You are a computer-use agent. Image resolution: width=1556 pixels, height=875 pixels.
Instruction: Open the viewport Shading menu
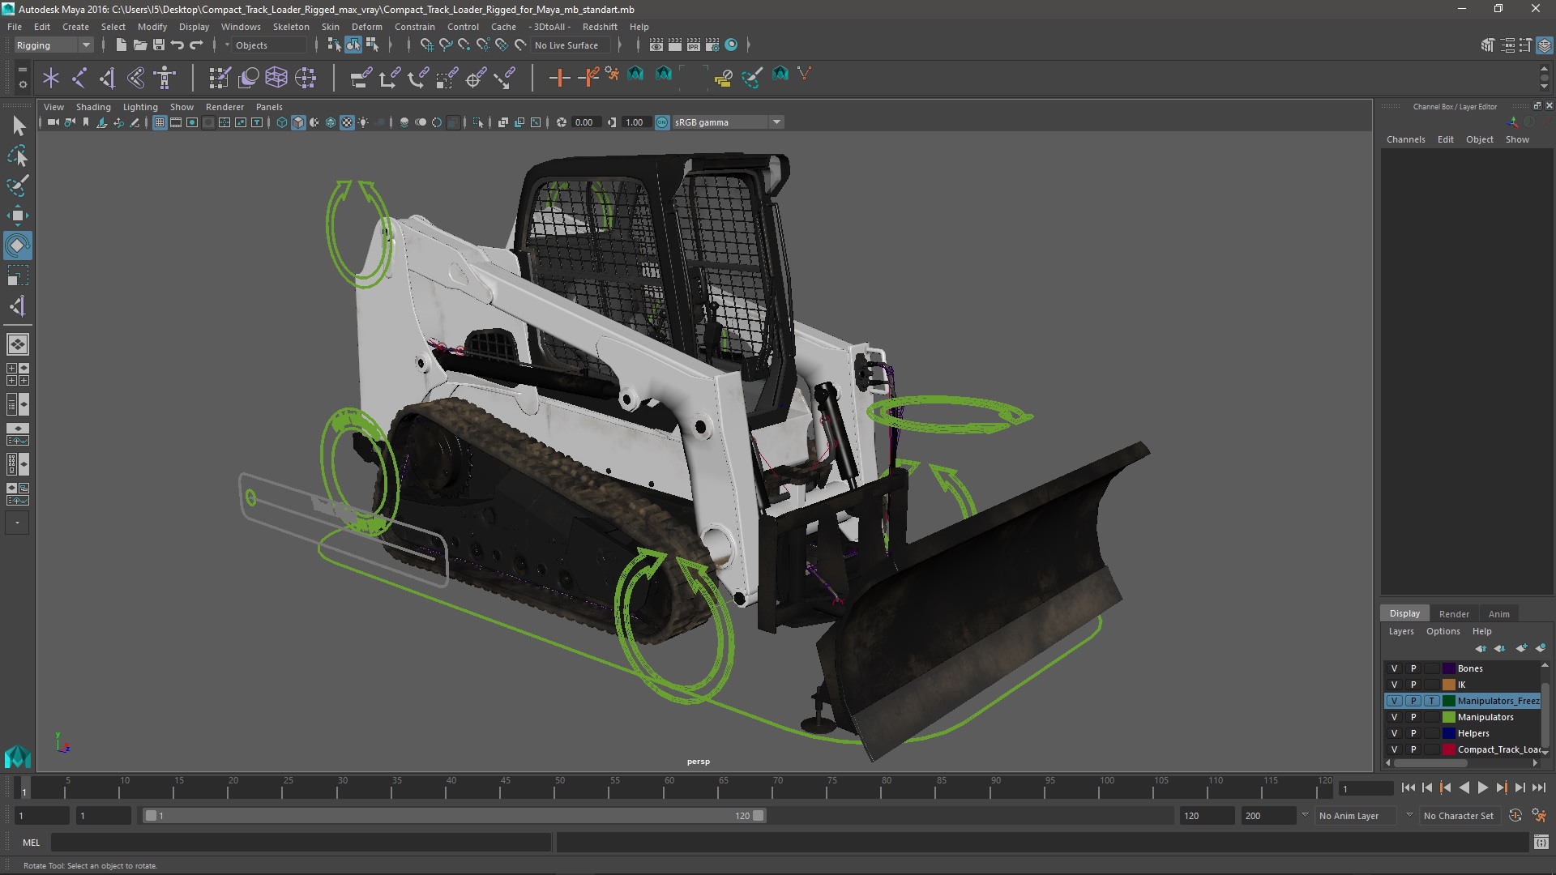93,107
